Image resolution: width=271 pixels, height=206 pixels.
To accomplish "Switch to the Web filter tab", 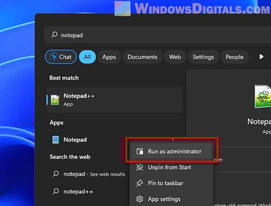I will tap(175, 57).
